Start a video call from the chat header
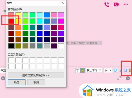 coord(116,4)
